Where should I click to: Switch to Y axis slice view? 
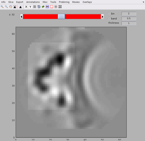pyautogui.click(x=30, y=7)
